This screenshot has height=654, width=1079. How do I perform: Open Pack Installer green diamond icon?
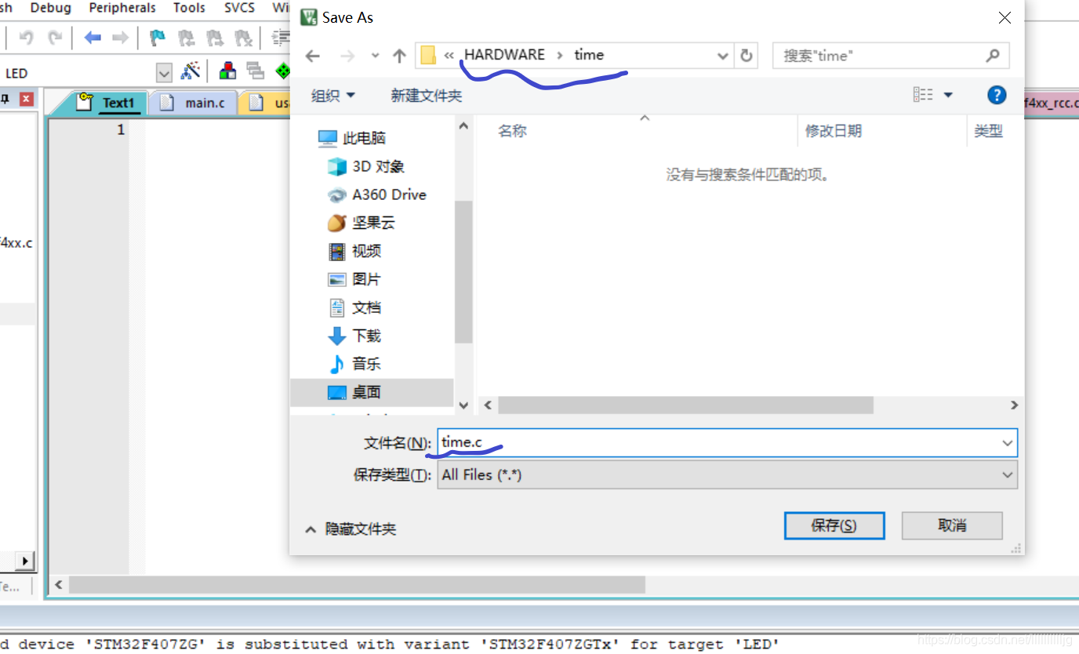[x=282, y=71]
